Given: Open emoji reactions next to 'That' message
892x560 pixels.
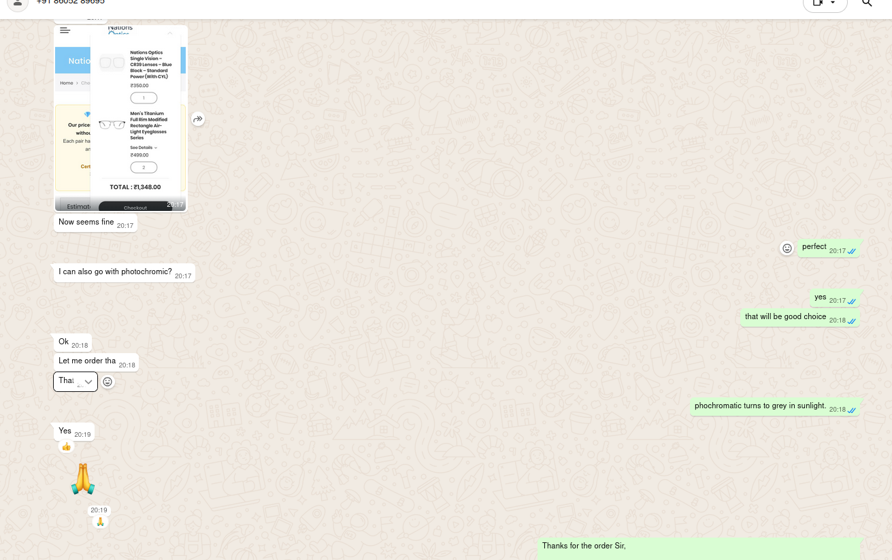Looking at the screenshot, I should tap(108, 382).
